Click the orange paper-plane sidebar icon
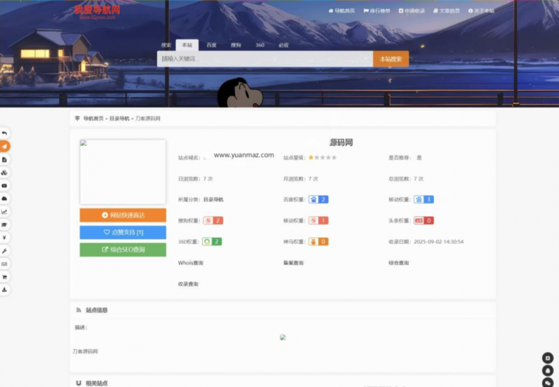Screen dimensions: 559x387 (4, 146)
